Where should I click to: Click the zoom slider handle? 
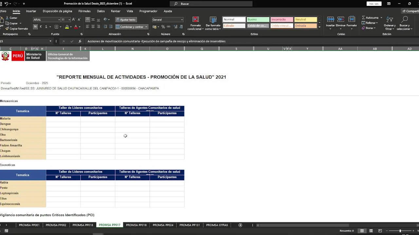click(x=400, y=231)
